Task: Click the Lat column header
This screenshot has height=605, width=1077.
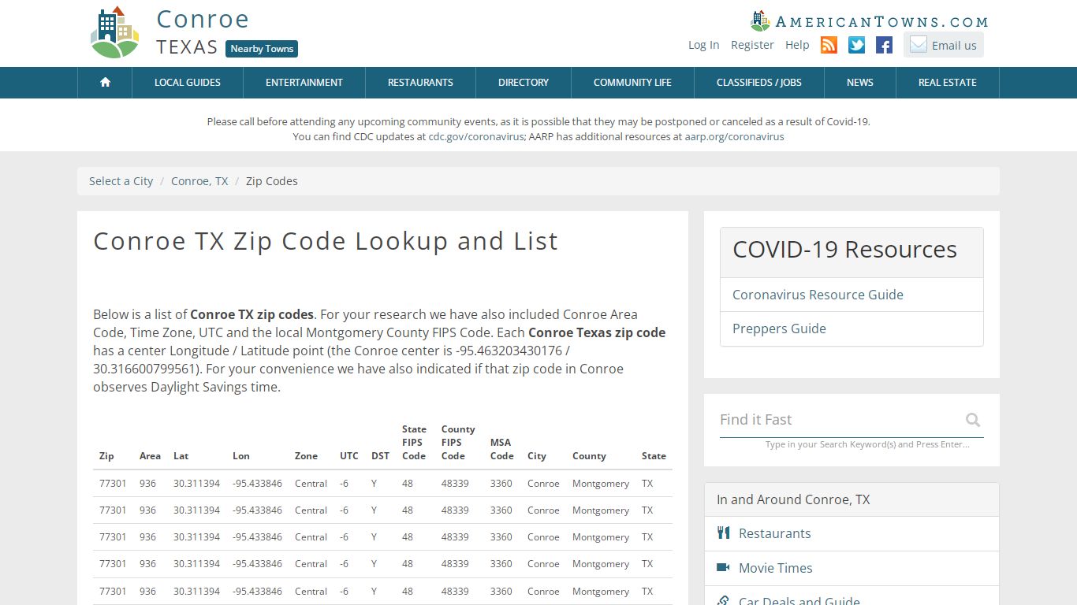Action: (181, 456)
